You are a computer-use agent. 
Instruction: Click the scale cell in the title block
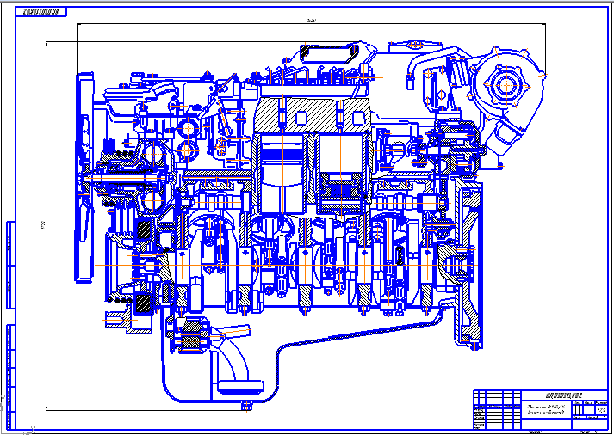(x=601, y=410)
